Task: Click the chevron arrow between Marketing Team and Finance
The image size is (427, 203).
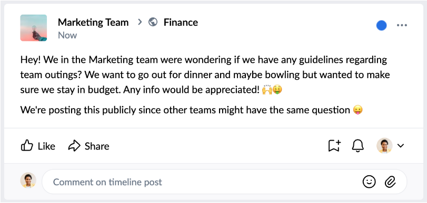Action: tap(140, 22)
